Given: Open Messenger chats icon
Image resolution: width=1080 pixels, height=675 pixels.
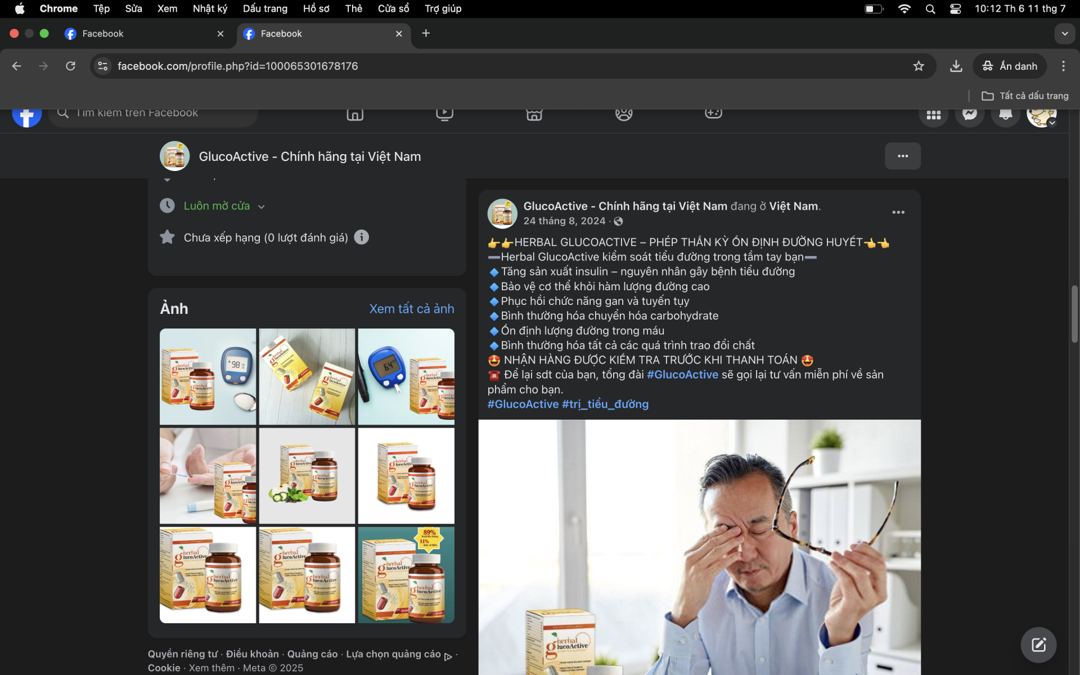Looking at the screenshot, I should point(970,115).
